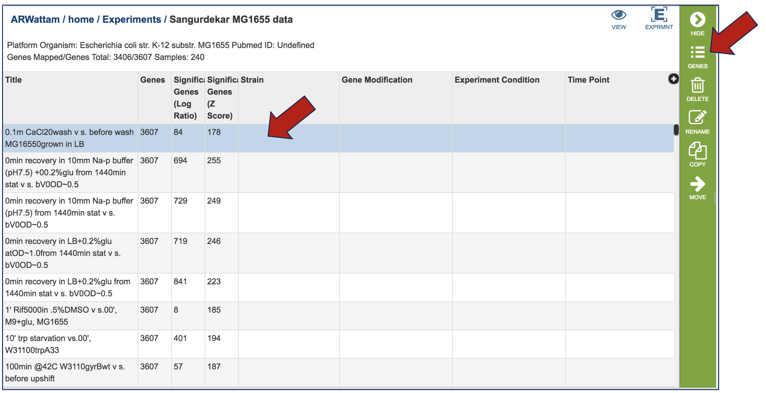Navigate to ARWattam breadcrumb link

(35, 19)
